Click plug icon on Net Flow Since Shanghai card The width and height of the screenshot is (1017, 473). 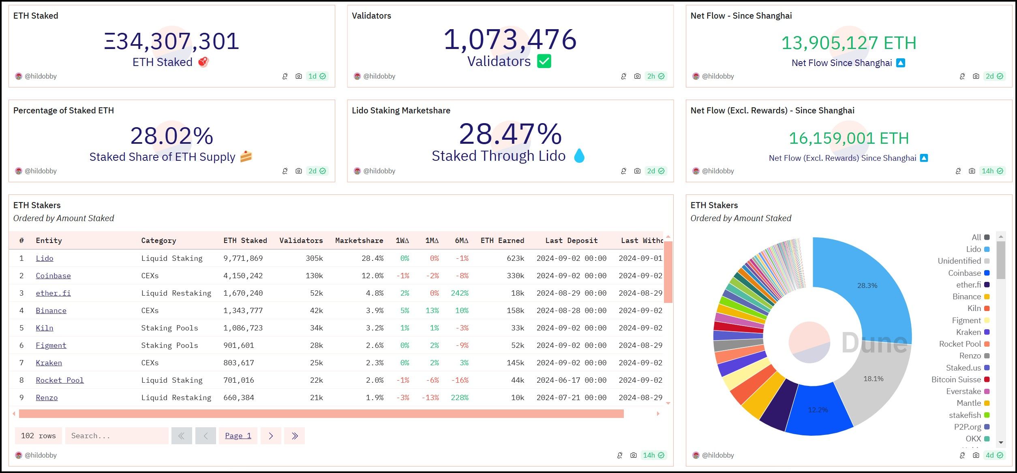pos(962,76)
